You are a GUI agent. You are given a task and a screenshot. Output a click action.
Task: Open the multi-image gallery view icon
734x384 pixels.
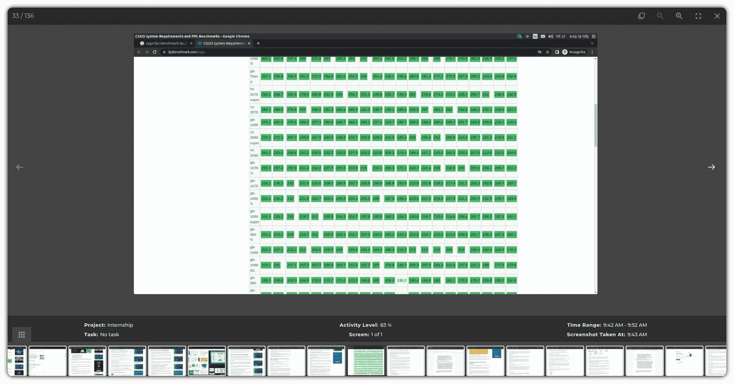click(x=641, y=16)
